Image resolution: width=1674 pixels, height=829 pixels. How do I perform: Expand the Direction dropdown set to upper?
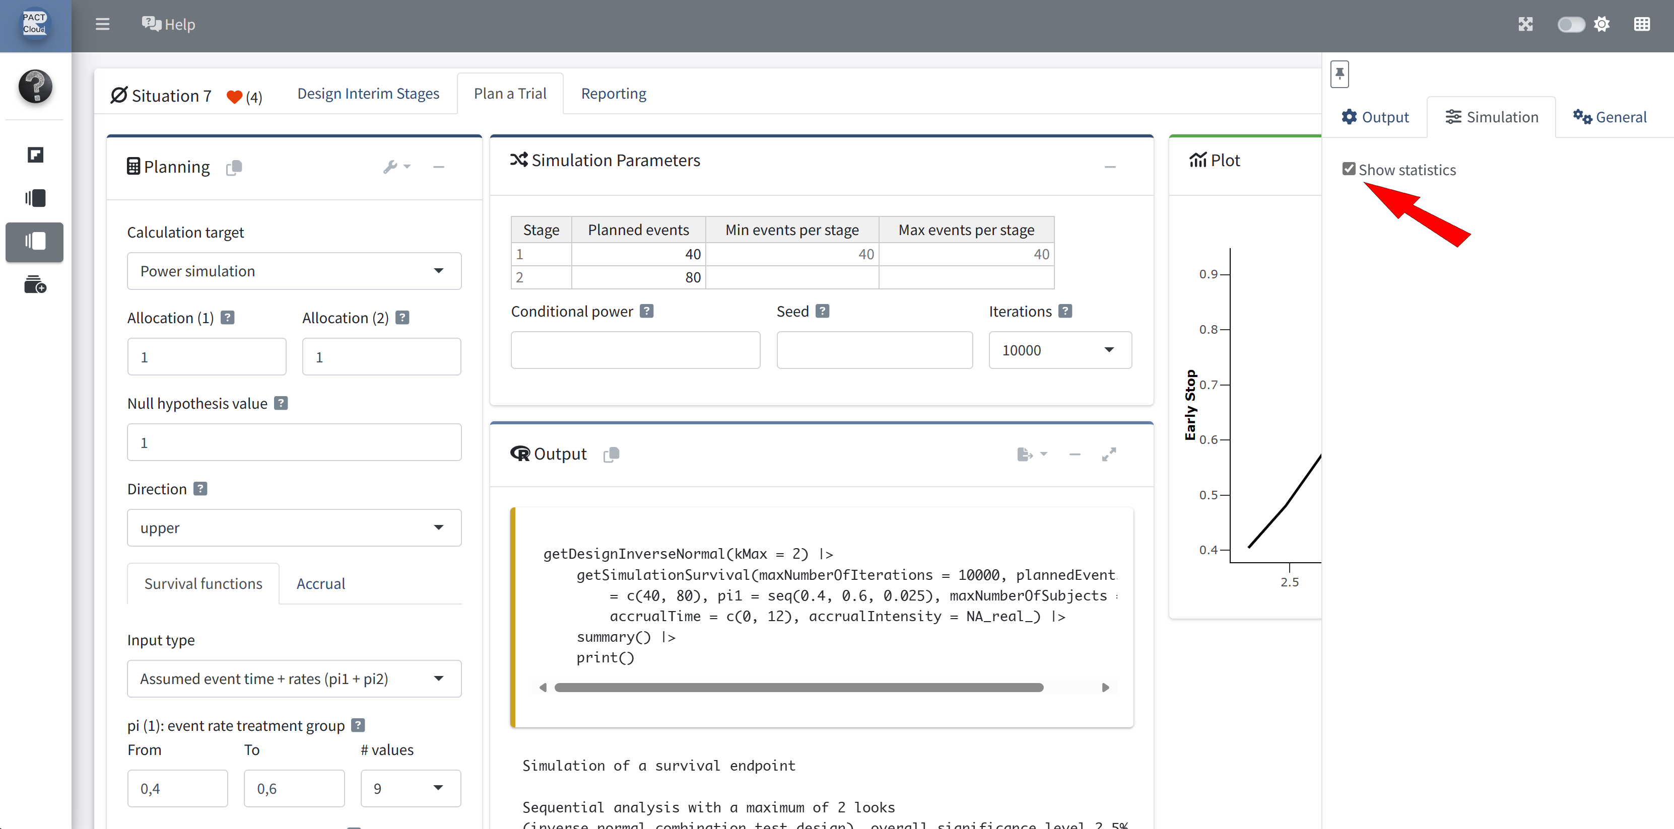click(x=294, y=528)
